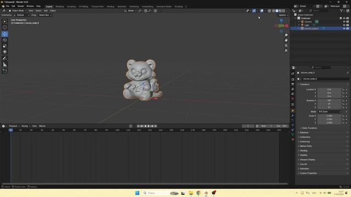The image size is (351, 197).
Task: Expand the Delta Transform panel
Action: [309, 128]
